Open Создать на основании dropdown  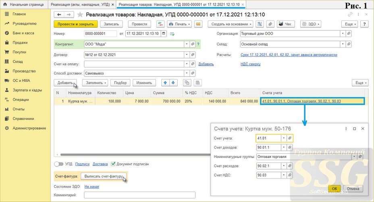pos(231,24)
